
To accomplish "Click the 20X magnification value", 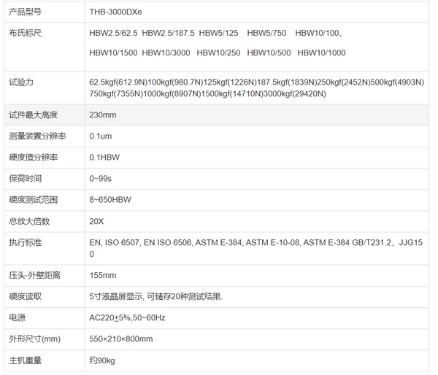I will (x=96, y=222).
